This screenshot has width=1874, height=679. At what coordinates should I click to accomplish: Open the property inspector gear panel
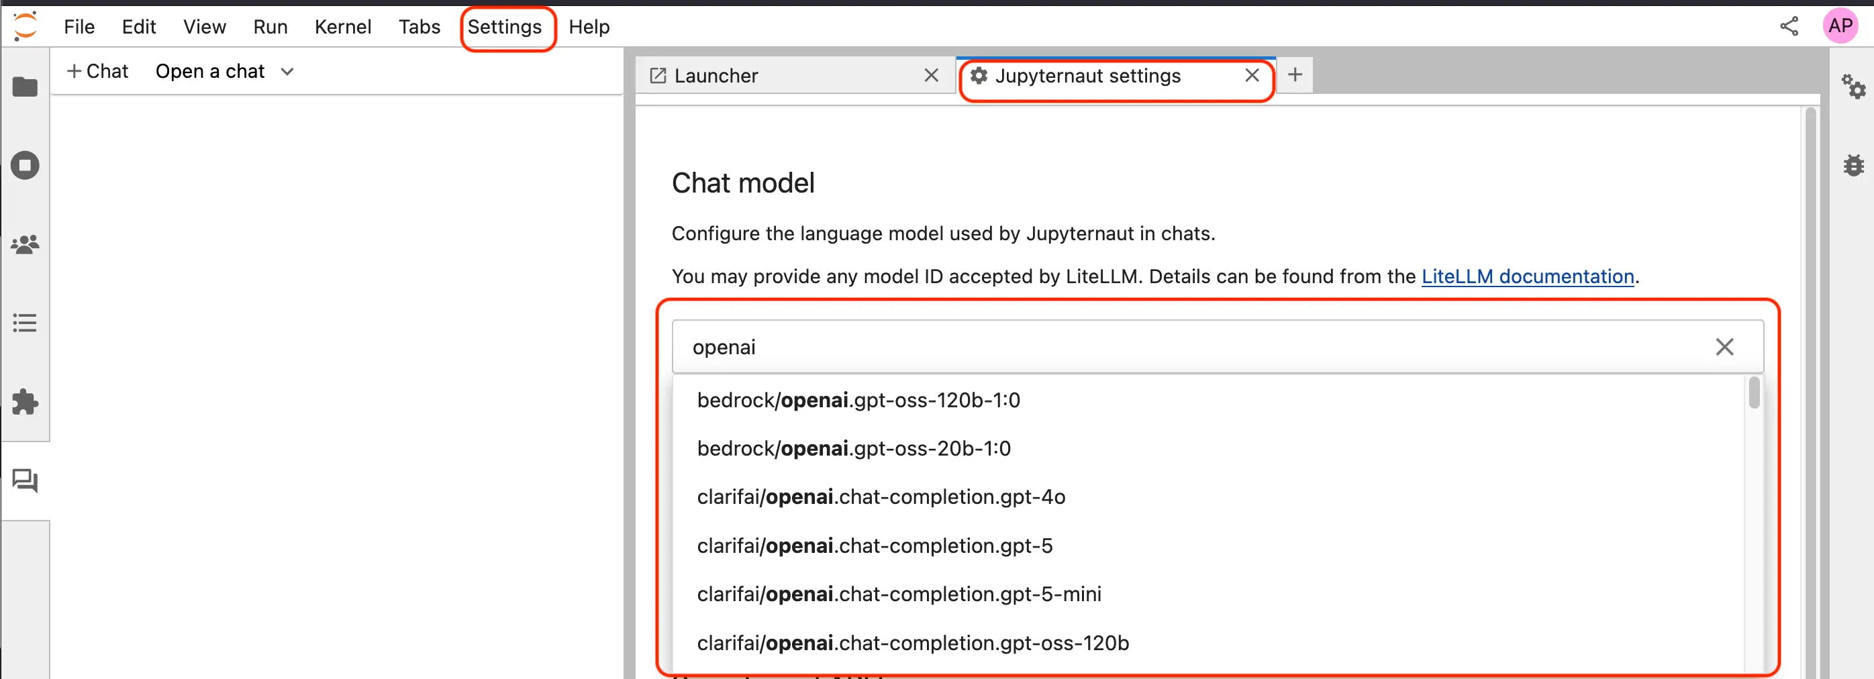click(x=1855, y=87)
